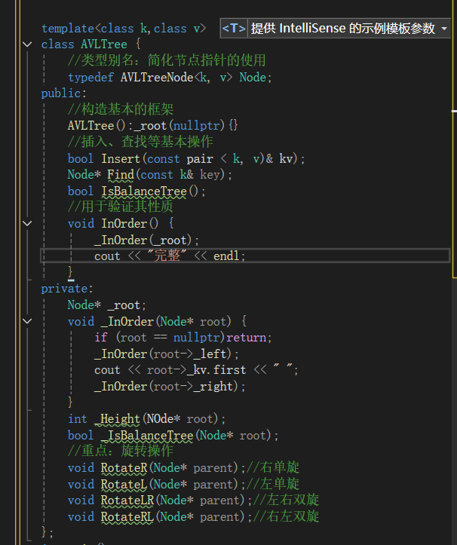Click the 提供 IntelliSense 的示例模板参数 label
The height and width of the screenshot is (545, 457).
click(x=343, y=29)
